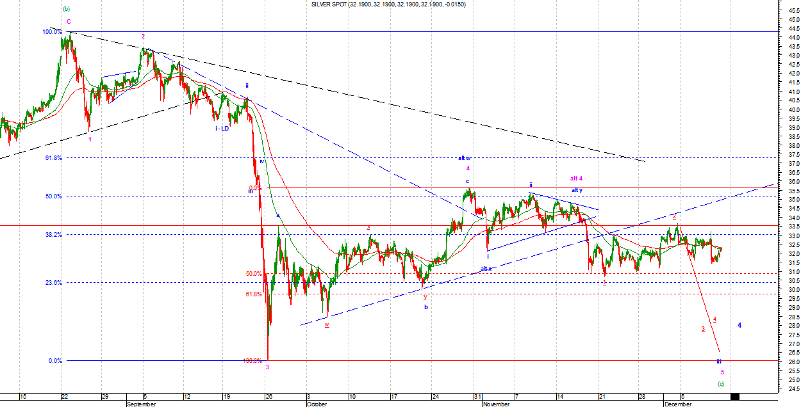Select the 'alt w' label above wave 4
The image size is (801, 407).
pyautogui.click(x=465, y=158)
